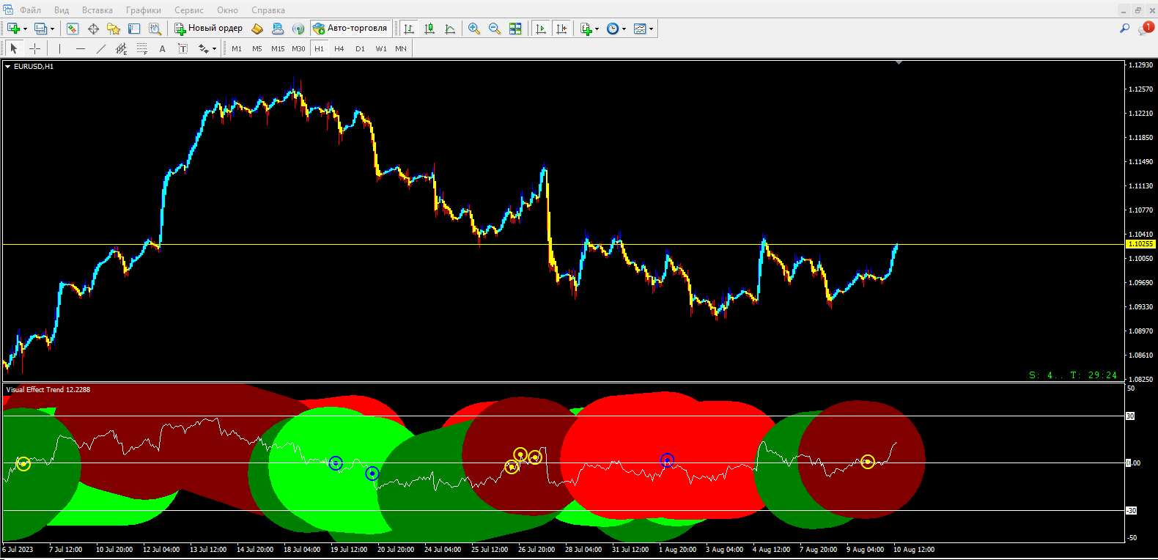Toggle chart shift from right edge
Viewport: 1158px width, 560px height.
(x=561, y=29)
